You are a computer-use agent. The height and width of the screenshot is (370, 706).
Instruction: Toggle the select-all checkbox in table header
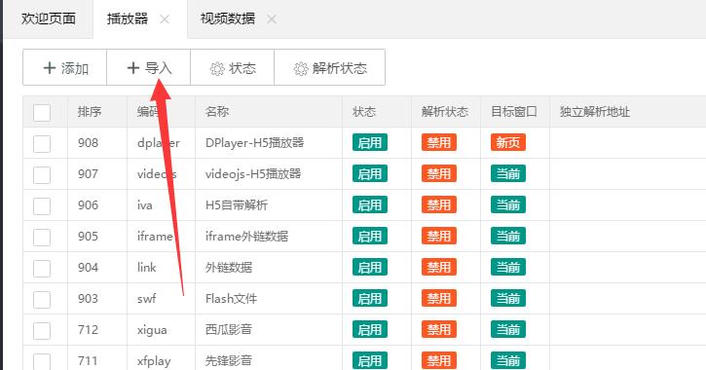42,113
